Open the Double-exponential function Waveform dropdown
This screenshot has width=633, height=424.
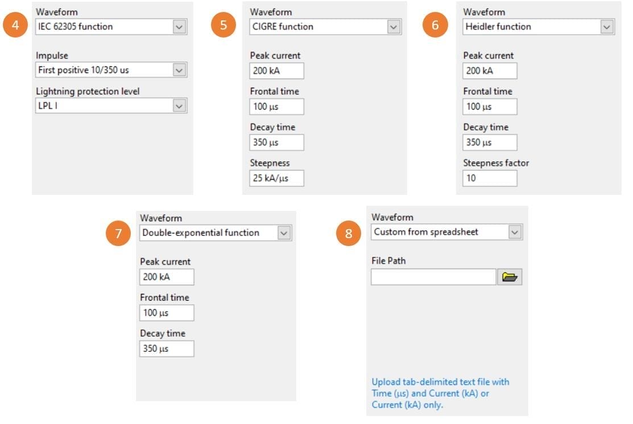pos(284,232)
